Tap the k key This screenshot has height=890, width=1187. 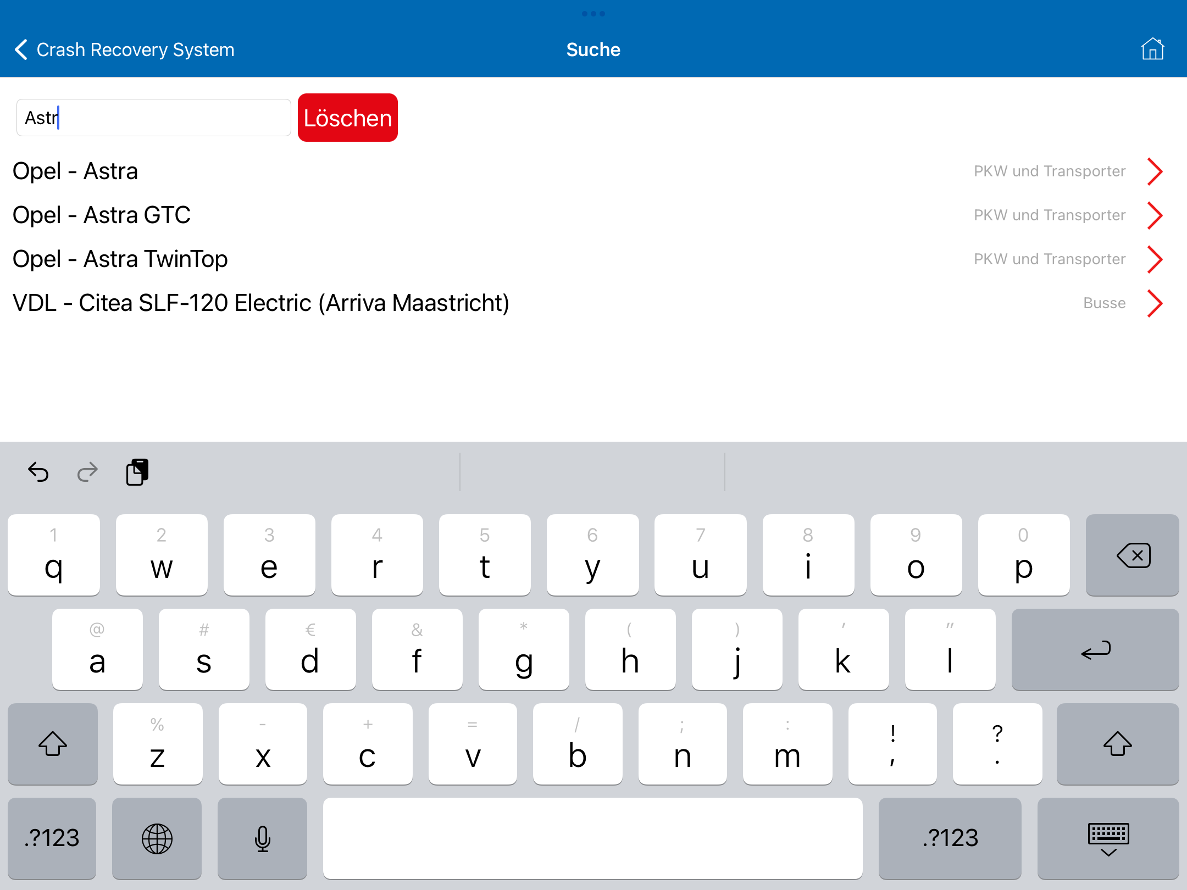(x=844, y=649)
